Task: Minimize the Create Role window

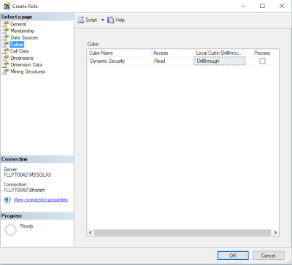Action: click(243, 6)
